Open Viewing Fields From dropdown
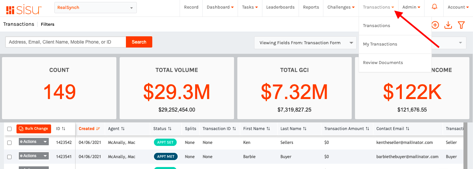This screenshot has width=473, height=169. tap(306, 43)
